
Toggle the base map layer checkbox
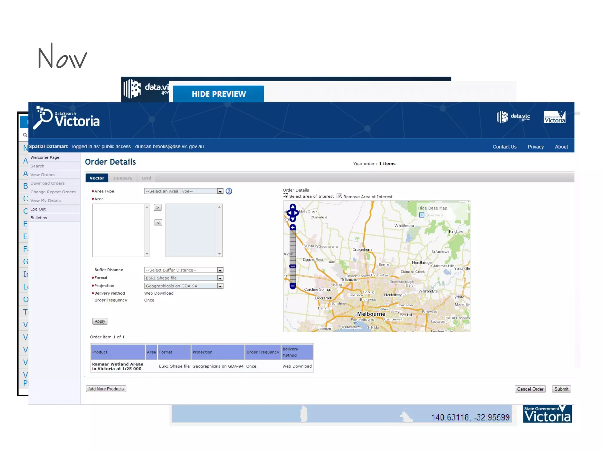click(x=422, y=215)
